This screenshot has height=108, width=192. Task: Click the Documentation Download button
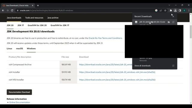coord(19,92)
